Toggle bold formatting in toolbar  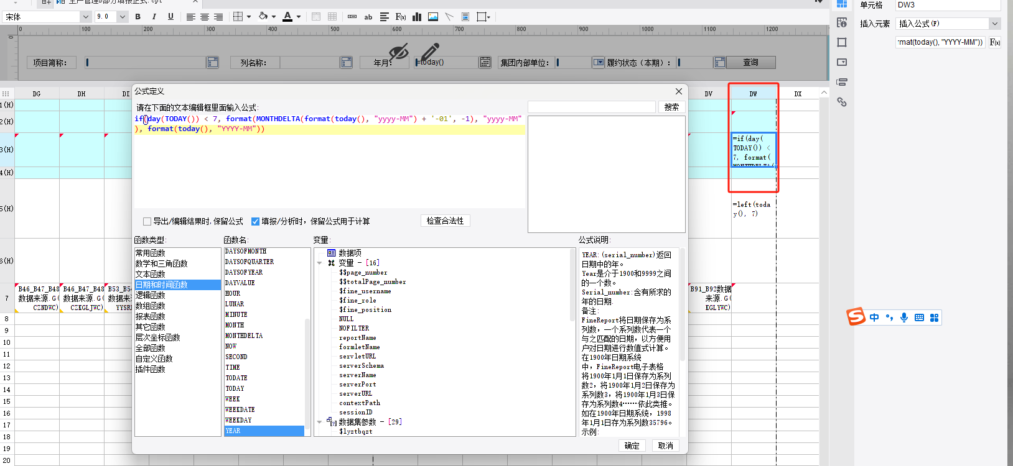[138, 17]
